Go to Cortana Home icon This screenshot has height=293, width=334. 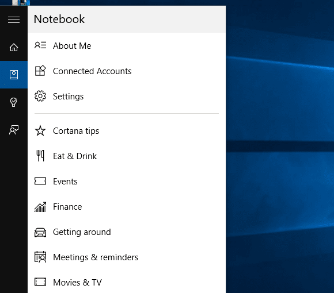click(14, 47)
